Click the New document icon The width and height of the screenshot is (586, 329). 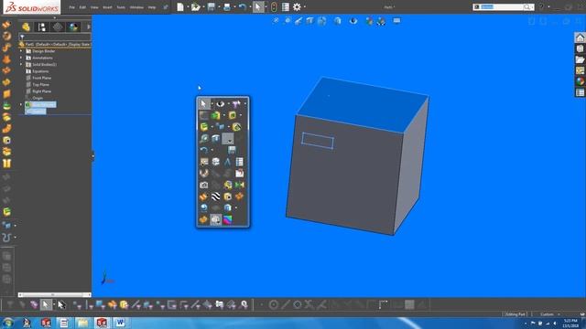(x=180, y=6)
